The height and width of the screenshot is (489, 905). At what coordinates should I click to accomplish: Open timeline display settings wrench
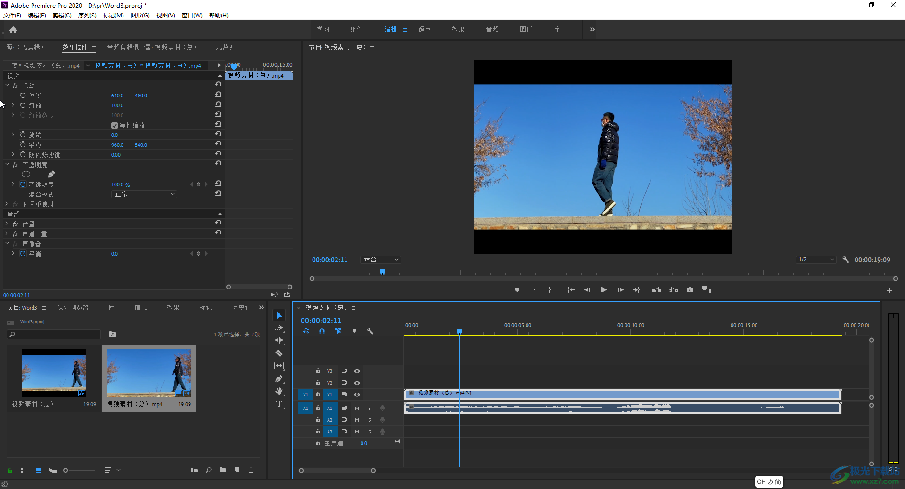tap(370, 331)
